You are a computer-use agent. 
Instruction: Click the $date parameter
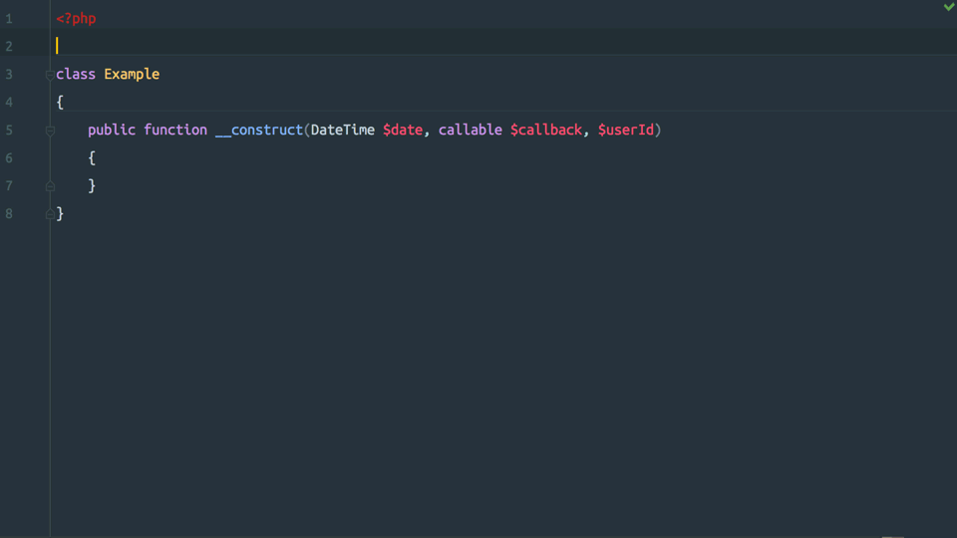(x=403, y=130)
